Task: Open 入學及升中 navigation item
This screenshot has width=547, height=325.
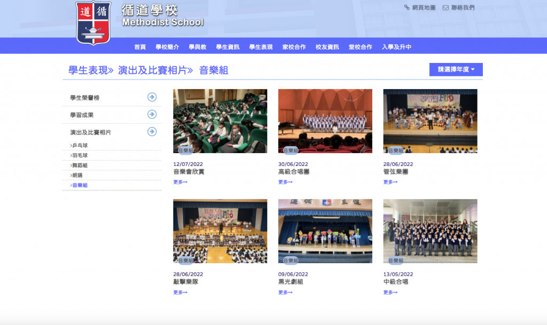Action: 396,47
